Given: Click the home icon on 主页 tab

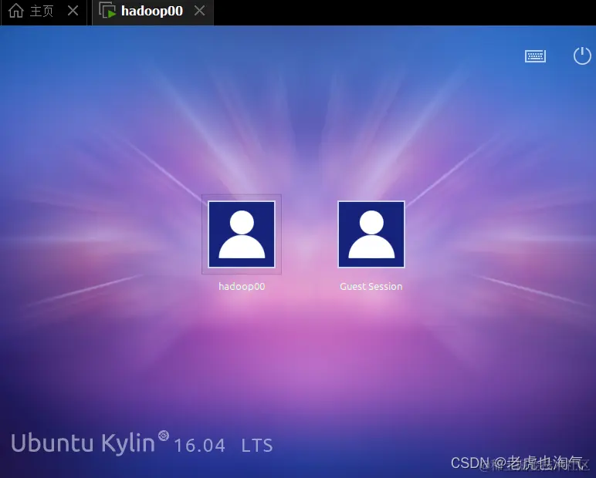Looking at the screenshot, I should point(16,11).
